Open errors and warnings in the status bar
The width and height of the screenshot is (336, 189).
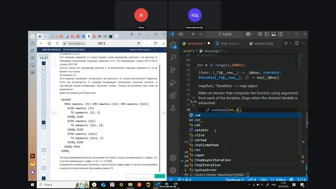(x=184, y=180)
